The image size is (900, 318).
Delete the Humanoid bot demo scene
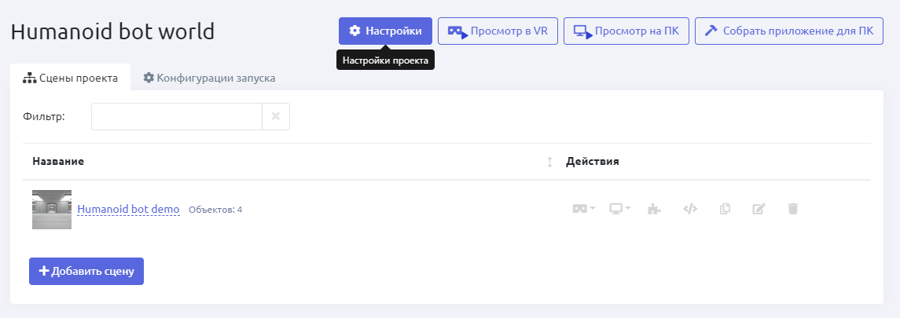793,209
